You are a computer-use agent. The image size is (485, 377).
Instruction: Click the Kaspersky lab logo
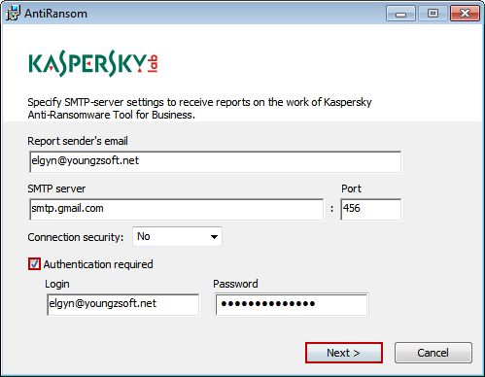tap(93, 63)
